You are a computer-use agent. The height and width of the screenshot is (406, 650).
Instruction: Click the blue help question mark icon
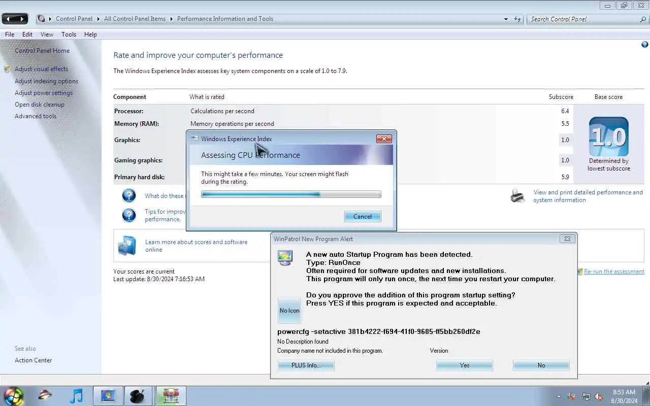(645, 45)
